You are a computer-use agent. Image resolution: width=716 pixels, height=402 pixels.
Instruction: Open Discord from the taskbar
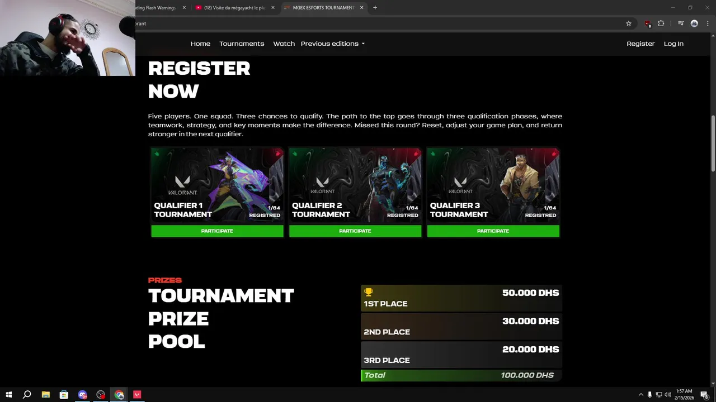[x=83, y=395]
